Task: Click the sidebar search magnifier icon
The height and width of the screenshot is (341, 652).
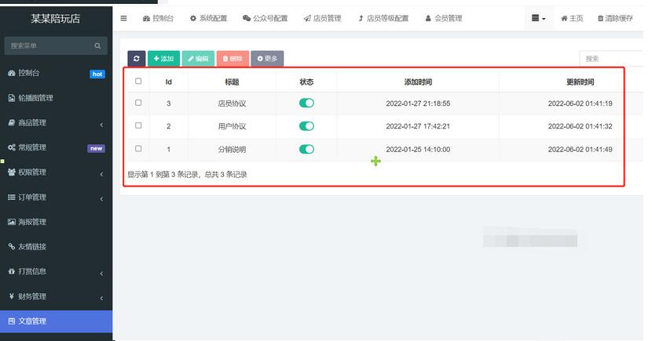Action: point(97,45)
